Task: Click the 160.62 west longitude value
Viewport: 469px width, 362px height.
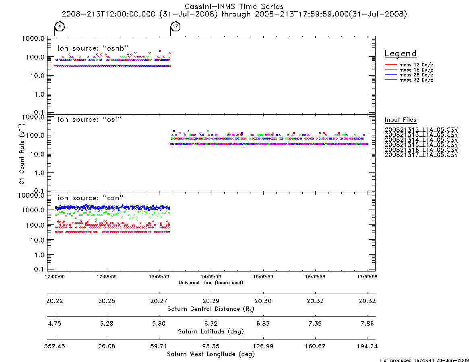Action: 315,346
